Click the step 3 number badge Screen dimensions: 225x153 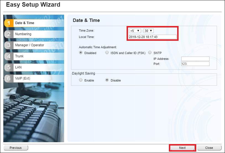(x=9, y=45)
